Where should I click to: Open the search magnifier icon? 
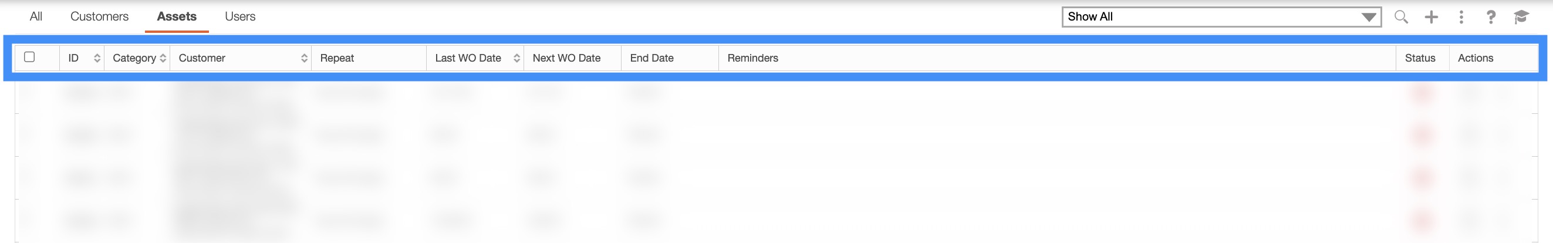pyautogui.click(x=1401, y=17)
